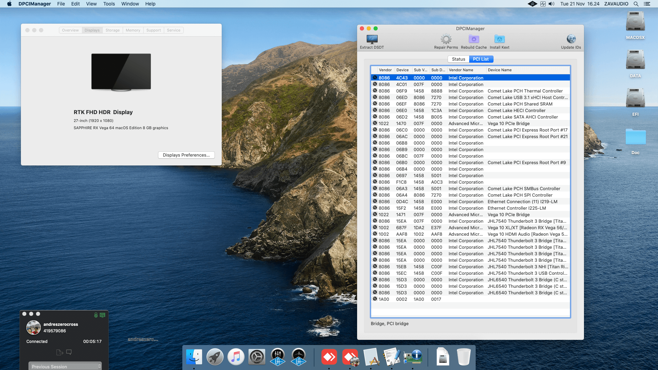This screenshot has height=370, width=658.
Task: Click the date and time in menu bar
Action: click(580, 4)
